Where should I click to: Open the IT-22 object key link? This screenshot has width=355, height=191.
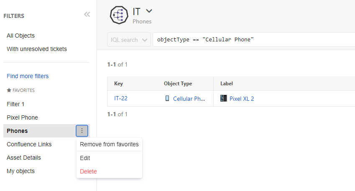(121, 99)
